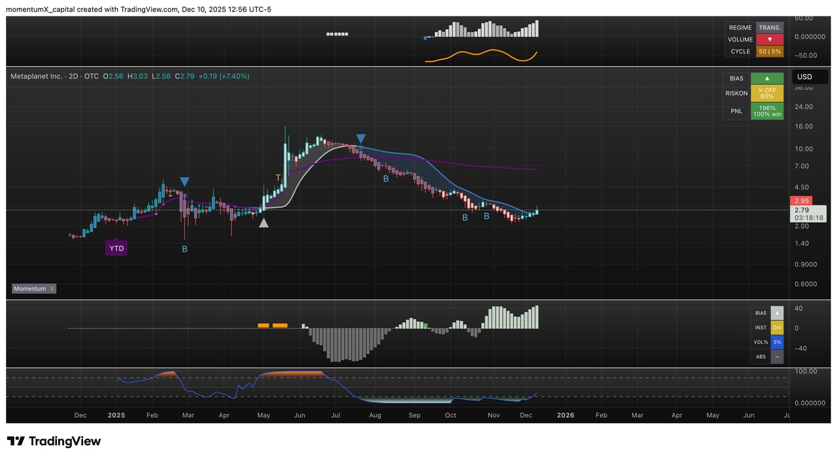
Task: Click the red 2.95 price label
Action: click(x=802, y=201)
